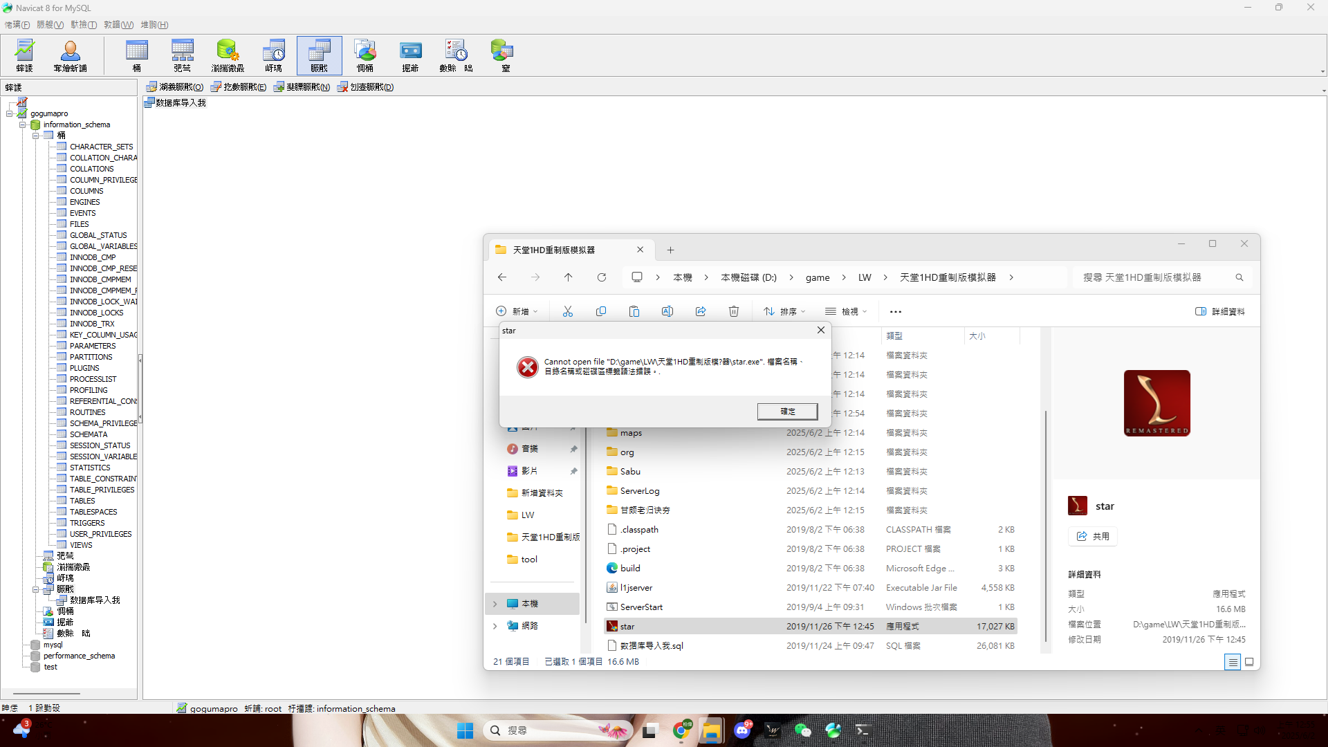Screen dimensions: 1328x747
Task: Click the Cut scissors icon in Explorer
Action: click(x=568, y=311)
